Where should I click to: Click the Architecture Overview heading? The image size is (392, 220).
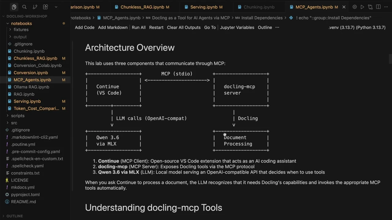pyautogui.click(x=130, y=48)
